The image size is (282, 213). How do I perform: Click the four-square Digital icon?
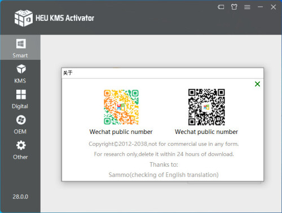pos(21,94)
